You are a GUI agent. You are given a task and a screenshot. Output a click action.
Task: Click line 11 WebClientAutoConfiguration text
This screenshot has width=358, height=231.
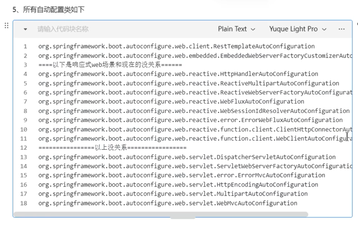coord(314,138)
